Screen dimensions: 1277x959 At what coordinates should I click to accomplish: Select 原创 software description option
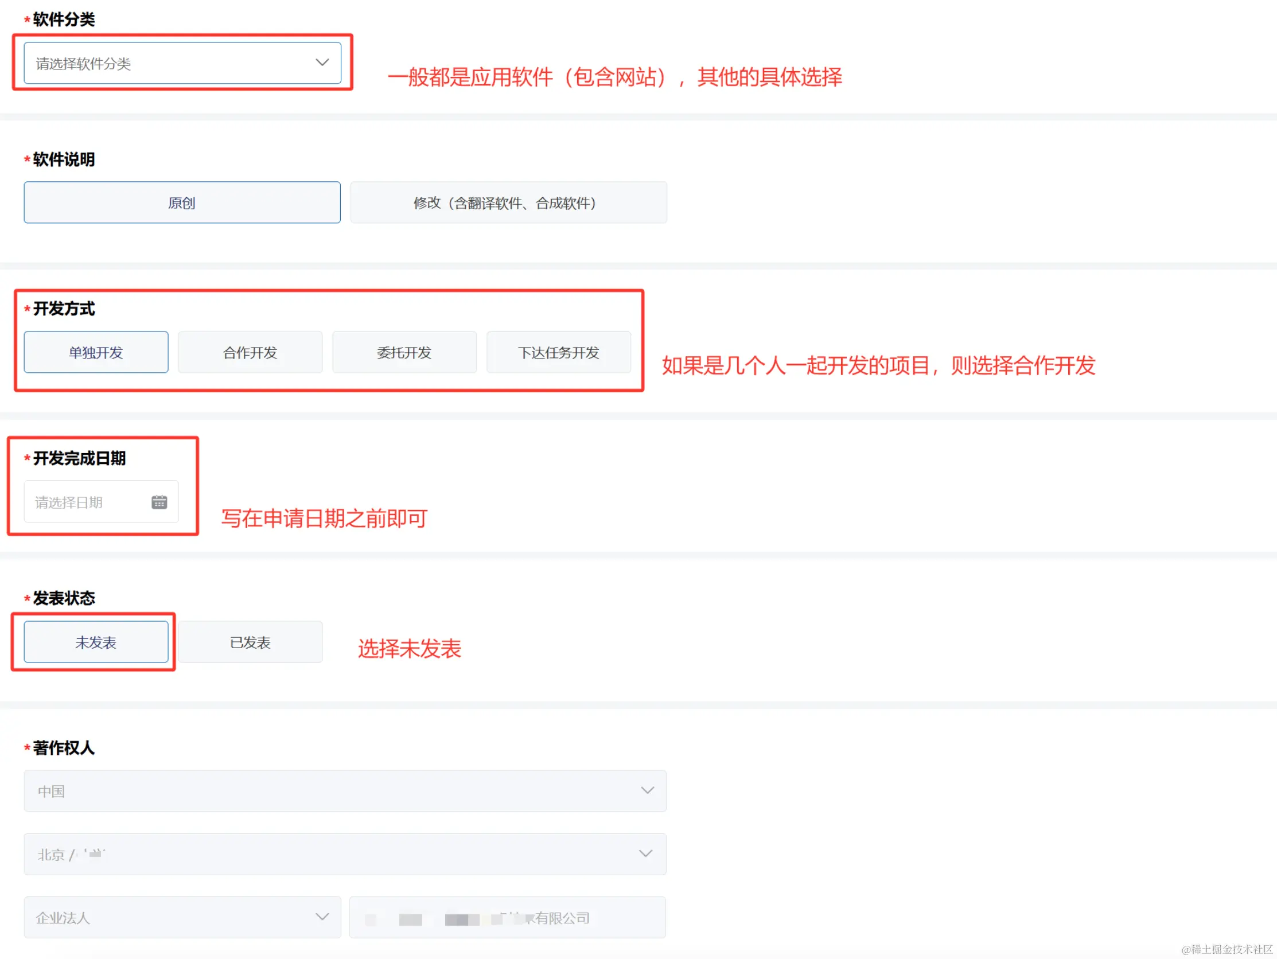coord(182,202)
